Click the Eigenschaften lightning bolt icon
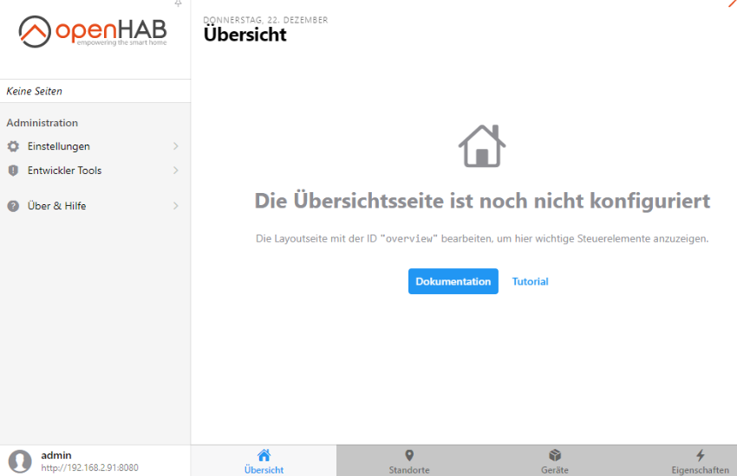The width and height of the screenshot is (737, 476). pyautogui.click(x=701, y=455)
